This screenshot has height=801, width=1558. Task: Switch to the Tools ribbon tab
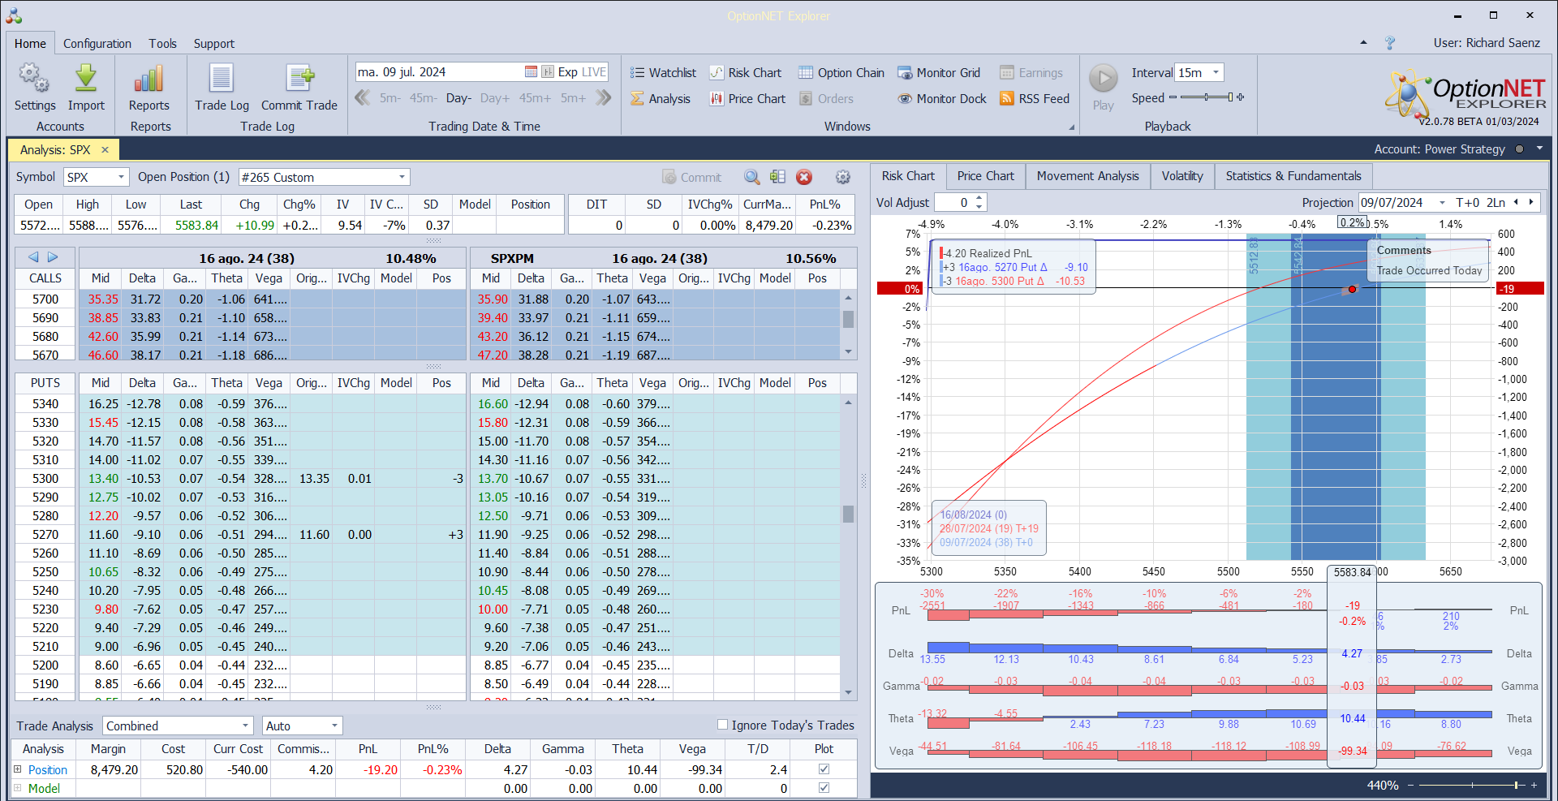(x=162, y=44)
